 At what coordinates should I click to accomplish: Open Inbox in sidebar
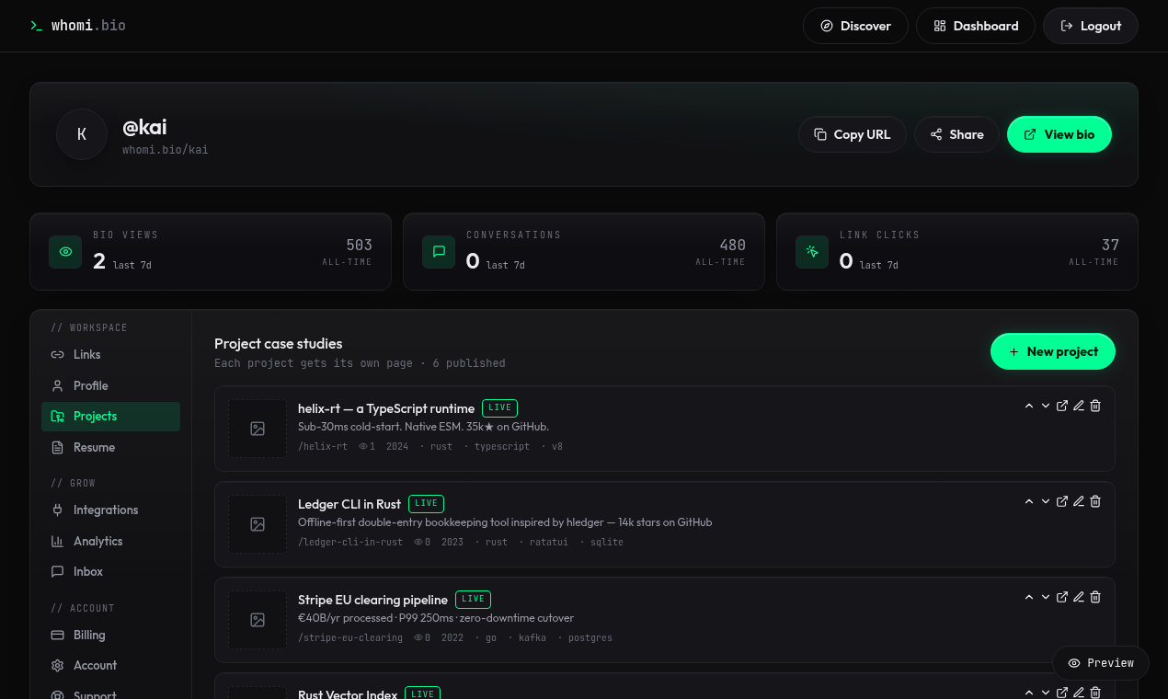coord(110,571)
